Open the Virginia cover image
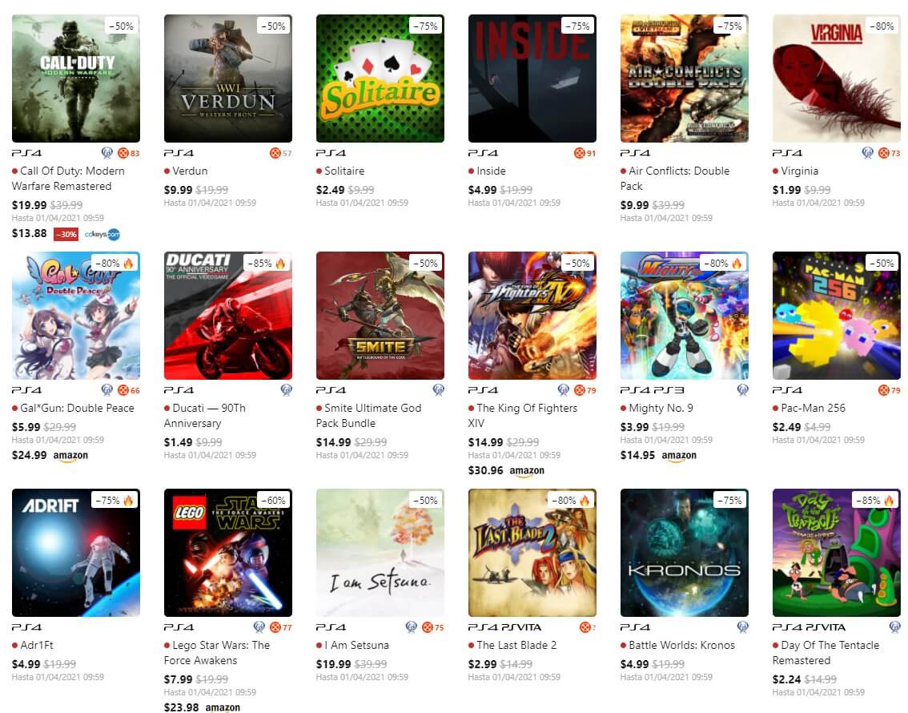 836,79
